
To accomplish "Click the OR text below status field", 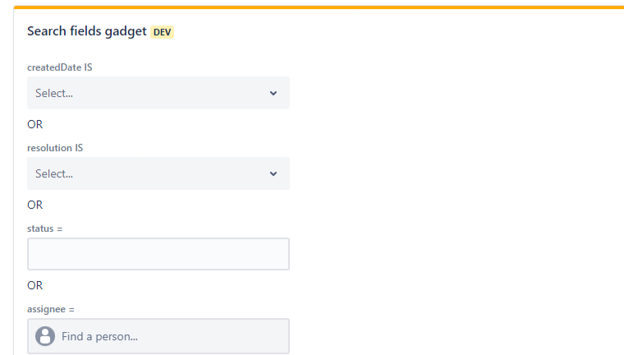I will 34,285.
